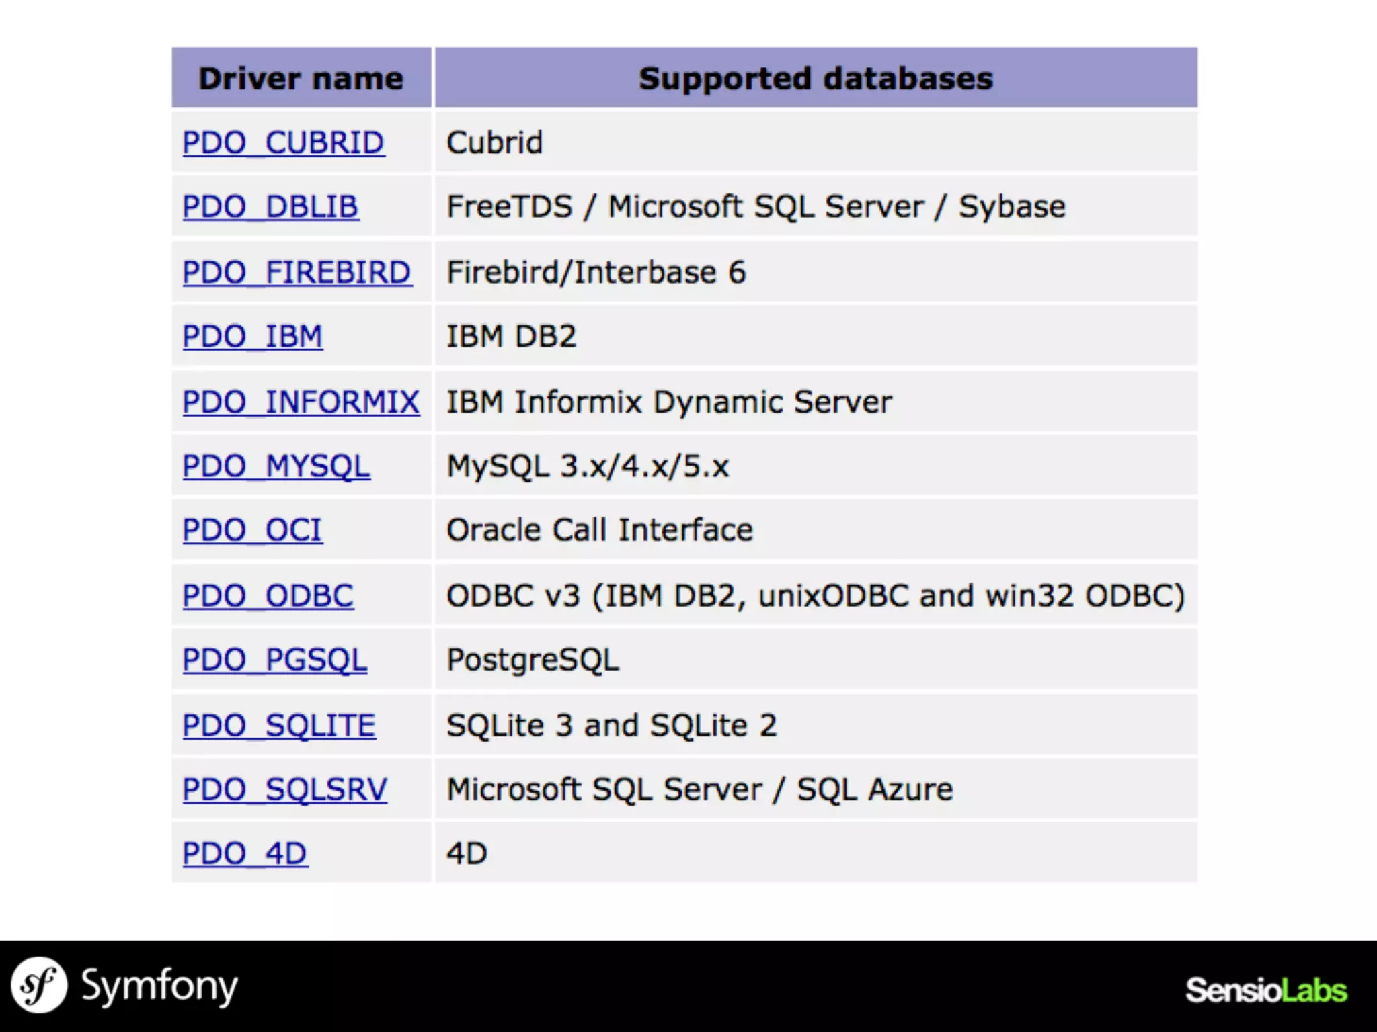Go to PDO_MYSQL driver link
Viewport: 1377px width, 1032px height.
[x=276, y=466]
